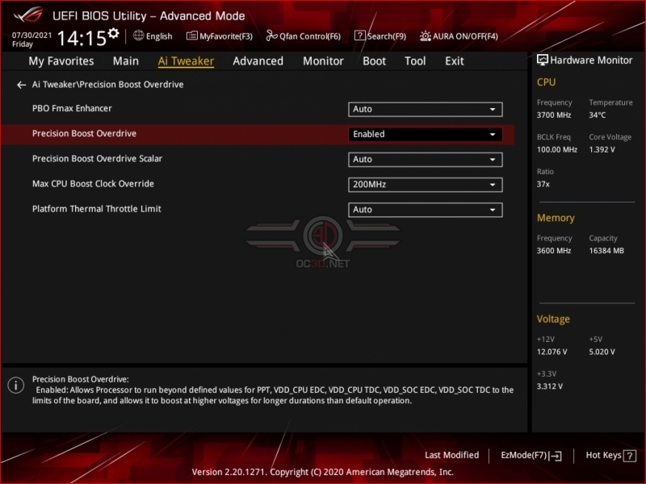Toggle AURA ON/OFF(F4)
This screenshot has height=484, width=646.
click(x=459, y=36)
